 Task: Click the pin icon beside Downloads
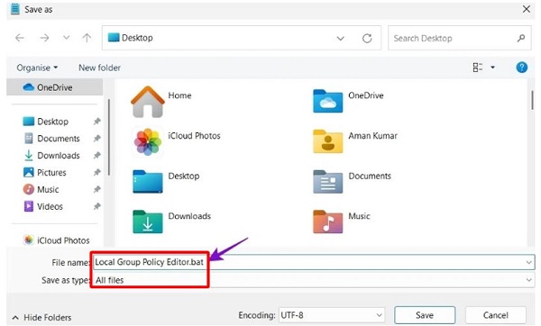pos(97,156)
